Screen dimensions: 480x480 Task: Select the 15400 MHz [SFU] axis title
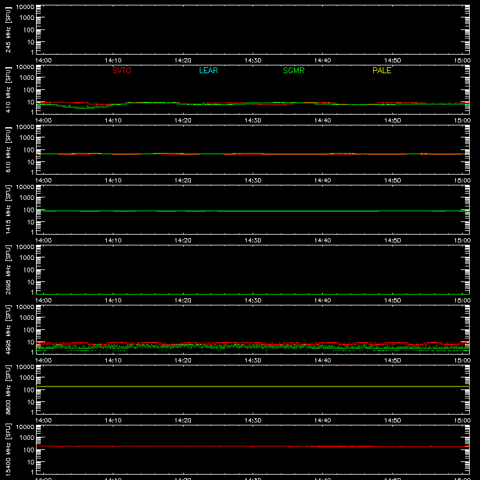[x=8, y=449]
